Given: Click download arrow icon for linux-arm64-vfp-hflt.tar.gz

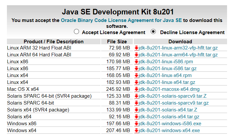Looking at the screenshot, I should 136,55.
